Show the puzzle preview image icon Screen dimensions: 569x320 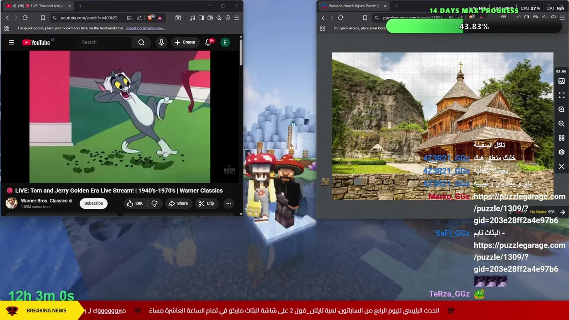(561, 81)
